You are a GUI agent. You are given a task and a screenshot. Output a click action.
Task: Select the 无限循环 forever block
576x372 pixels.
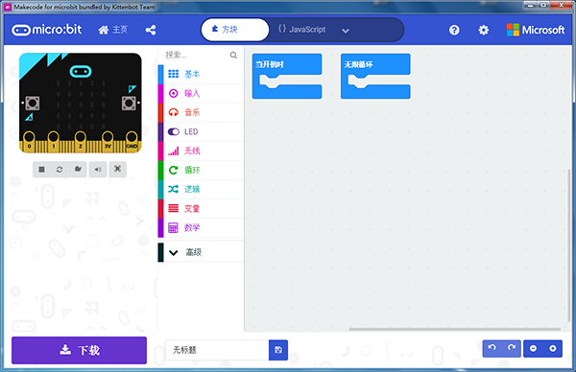tap(375, 64)
